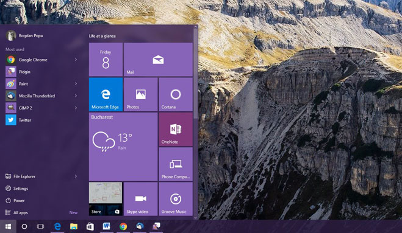Click the Start menu tiles scrollbar

[x=196, y=74]
